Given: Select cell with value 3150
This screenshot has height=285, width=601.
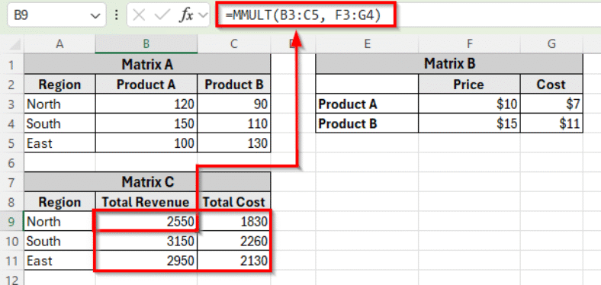Looking at the screenshot, I should pos(146,241).
